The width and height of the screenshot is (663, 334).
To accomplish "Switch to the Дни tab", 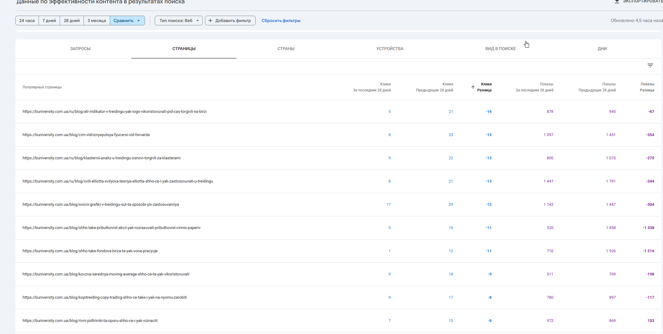I will click(x=602, y=49).
